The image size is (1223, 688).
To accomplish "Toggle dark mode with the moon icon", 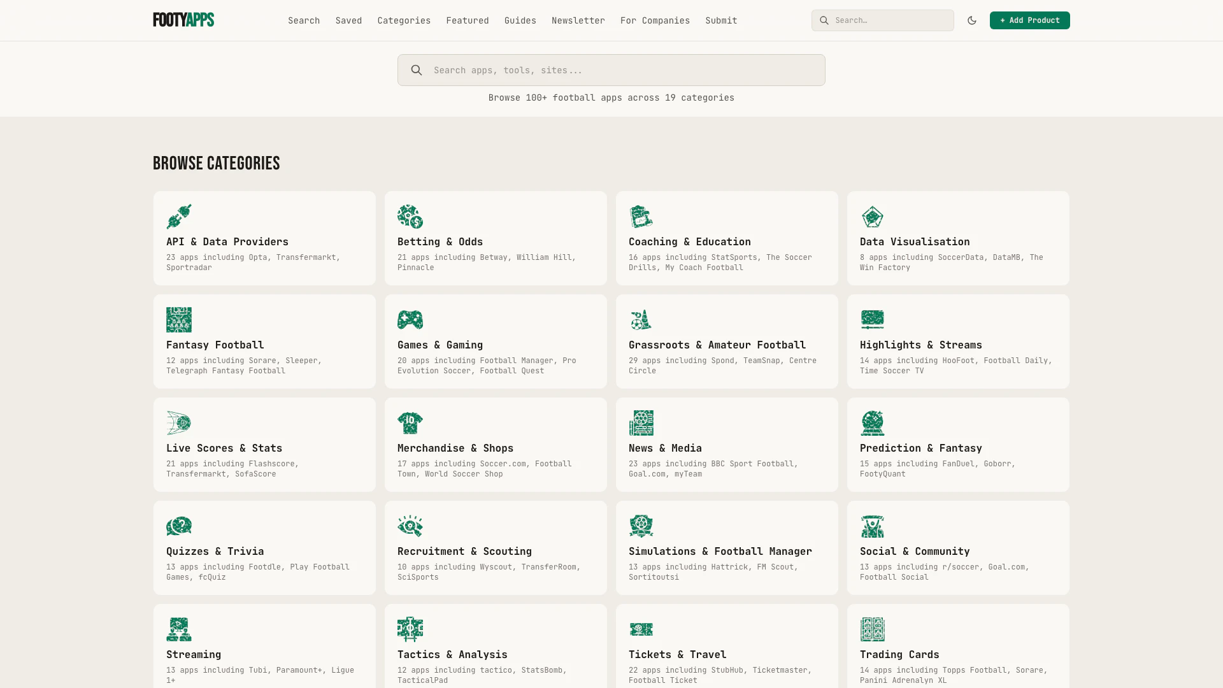I will (972, 20).
